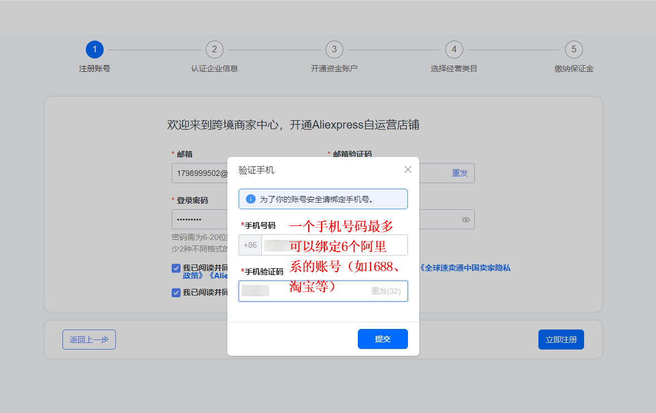The width and height of the screenshot is (656, 413).
Task: Click the 重发(32) resend SMS countdown
Action: 386,291
